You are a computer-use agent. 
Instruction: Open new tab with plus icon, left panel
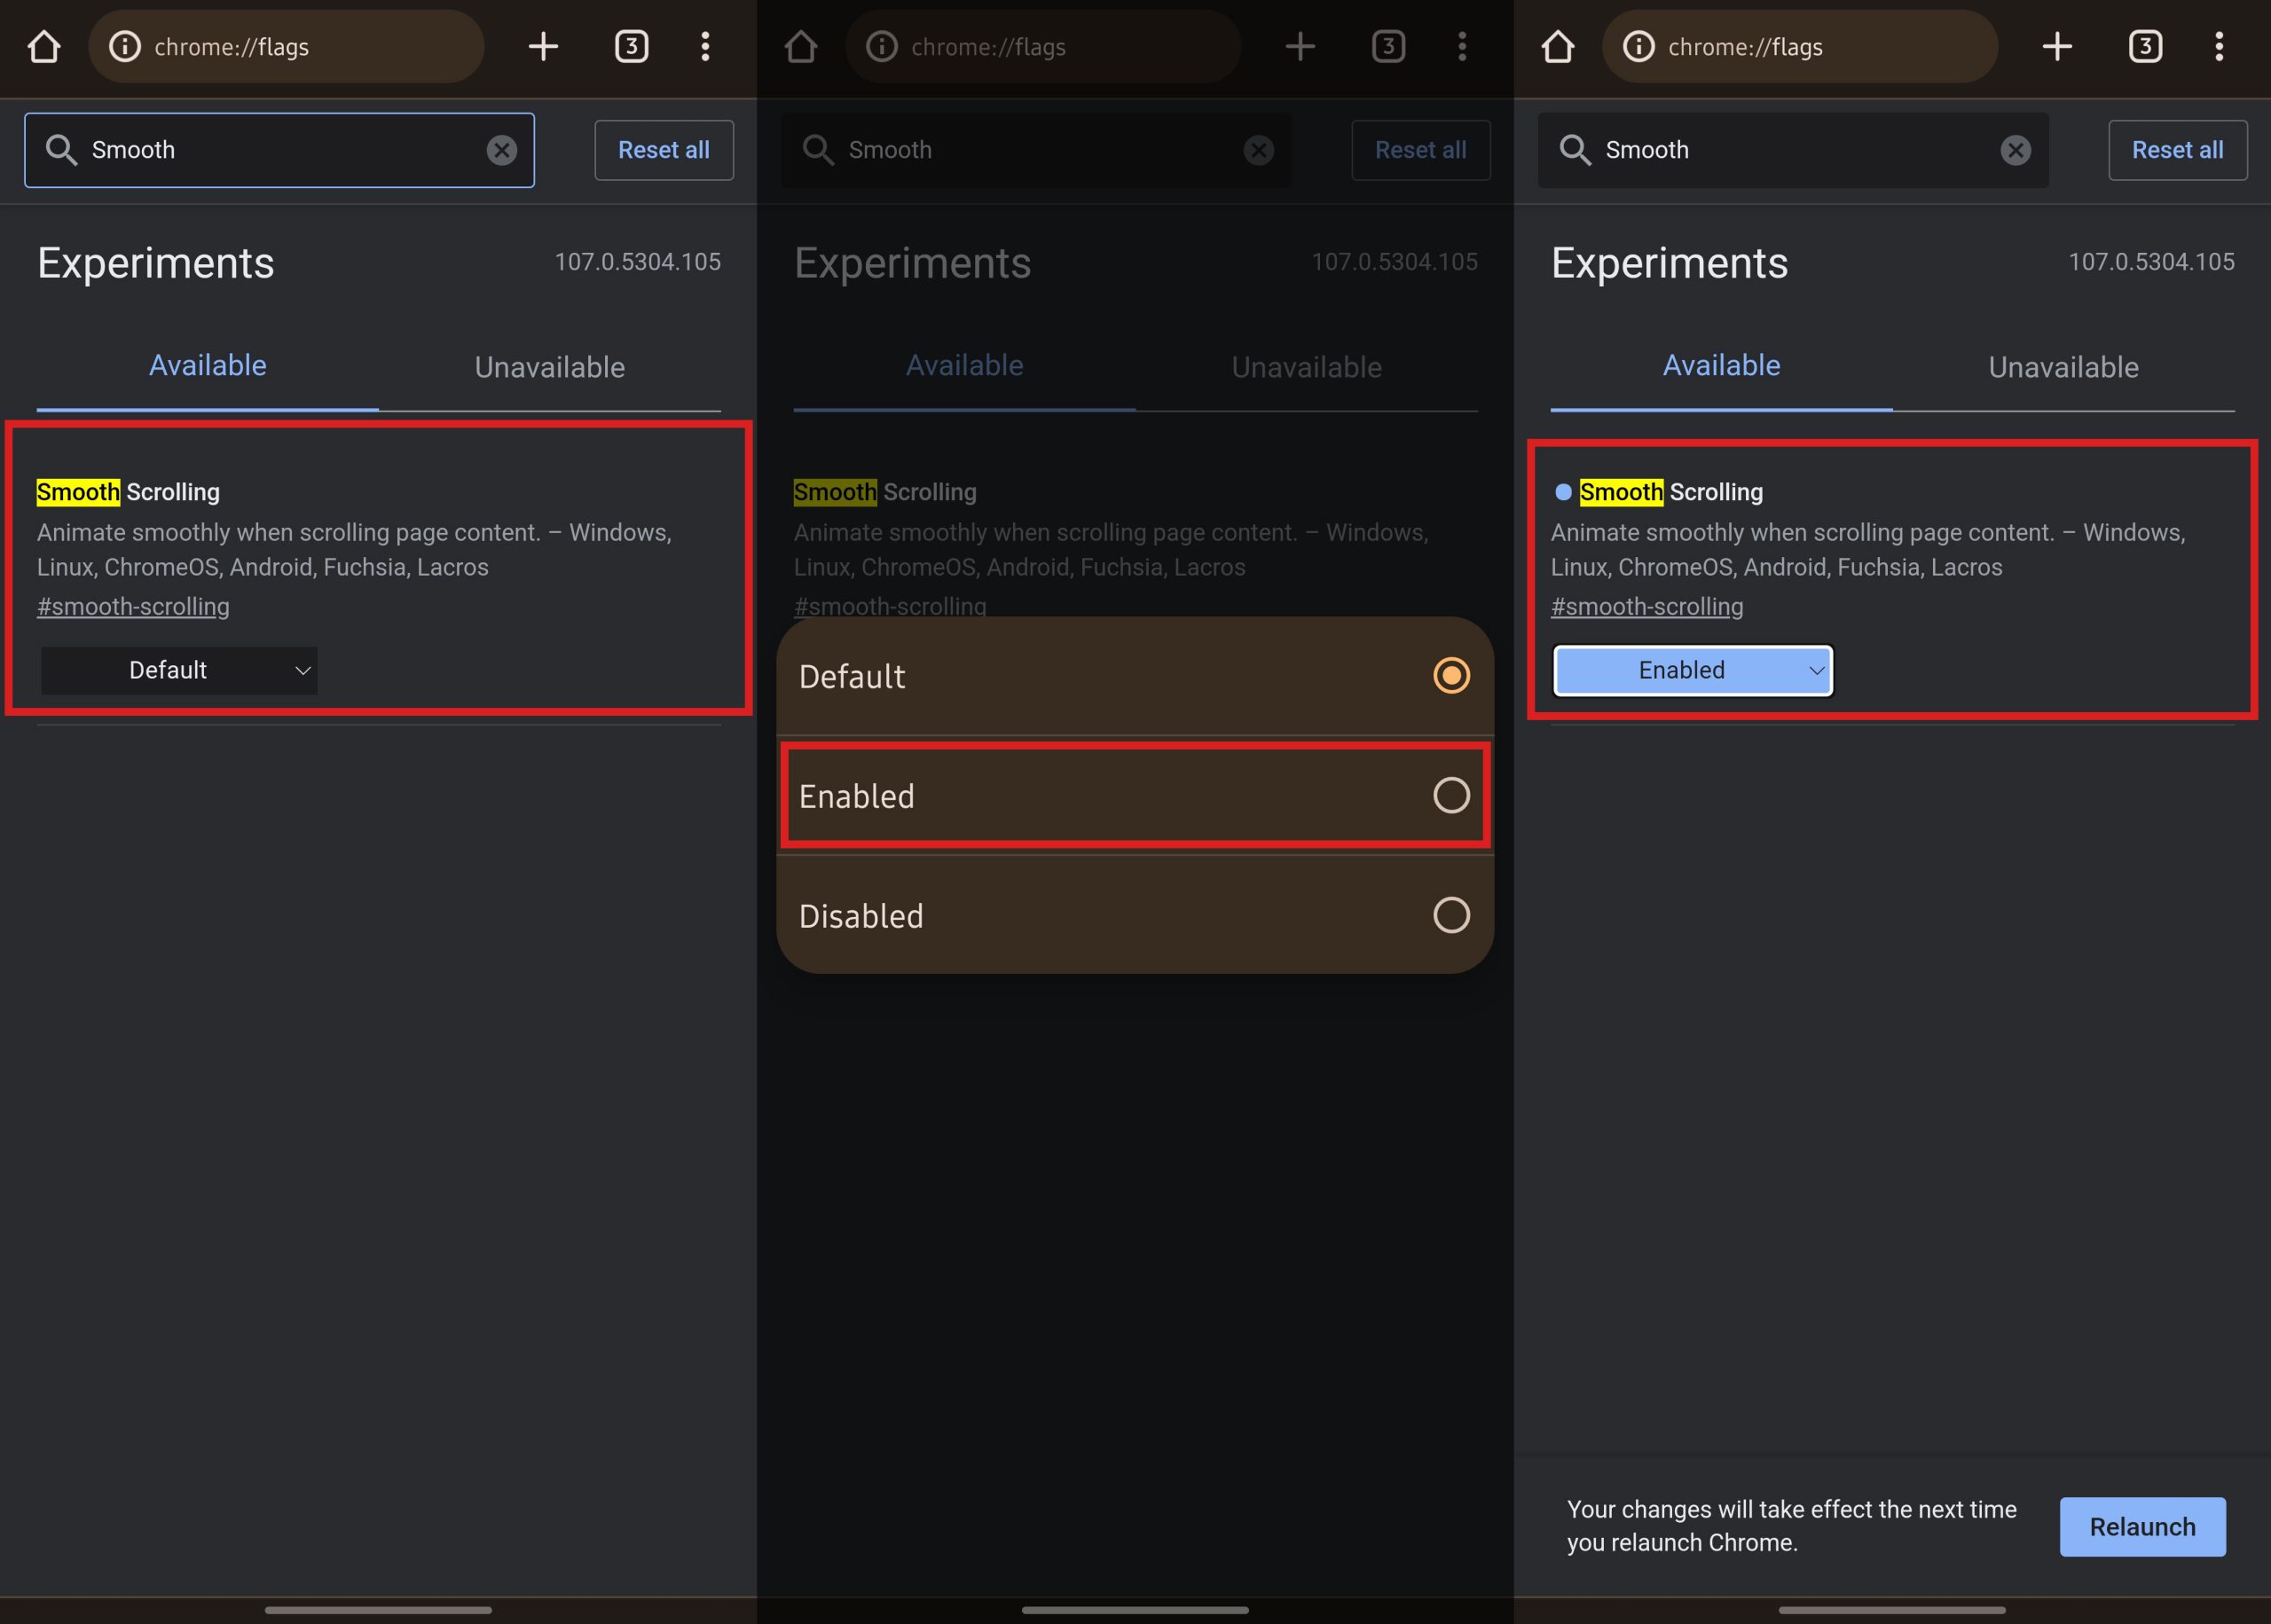pos(543,47)
